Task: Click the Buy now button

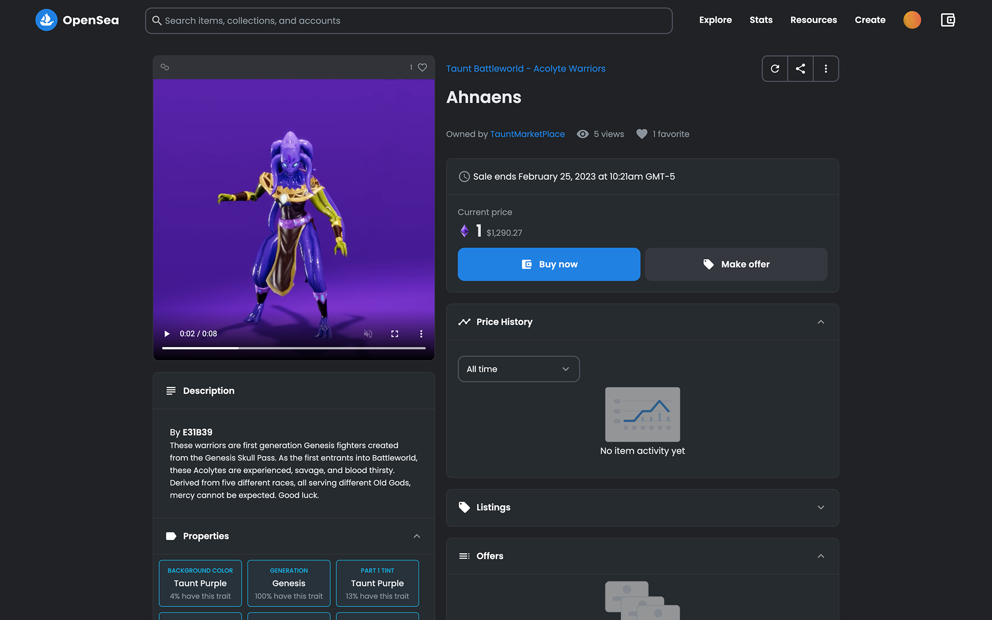Action: (549, 264)
